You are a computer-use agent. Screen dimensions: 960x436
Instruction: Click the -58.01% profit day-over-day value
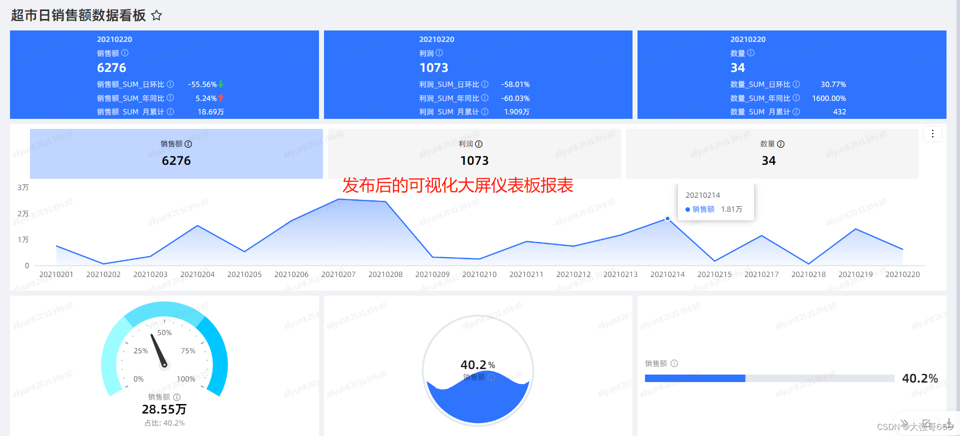pyautogui.click(x=515, y=84)
